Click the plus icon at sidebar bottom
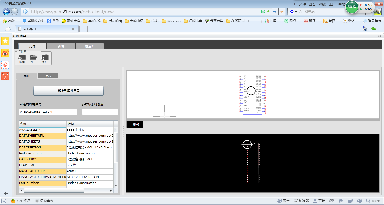Screen dimensions: 384x205 pyautogui.click(x=5, y=193)
